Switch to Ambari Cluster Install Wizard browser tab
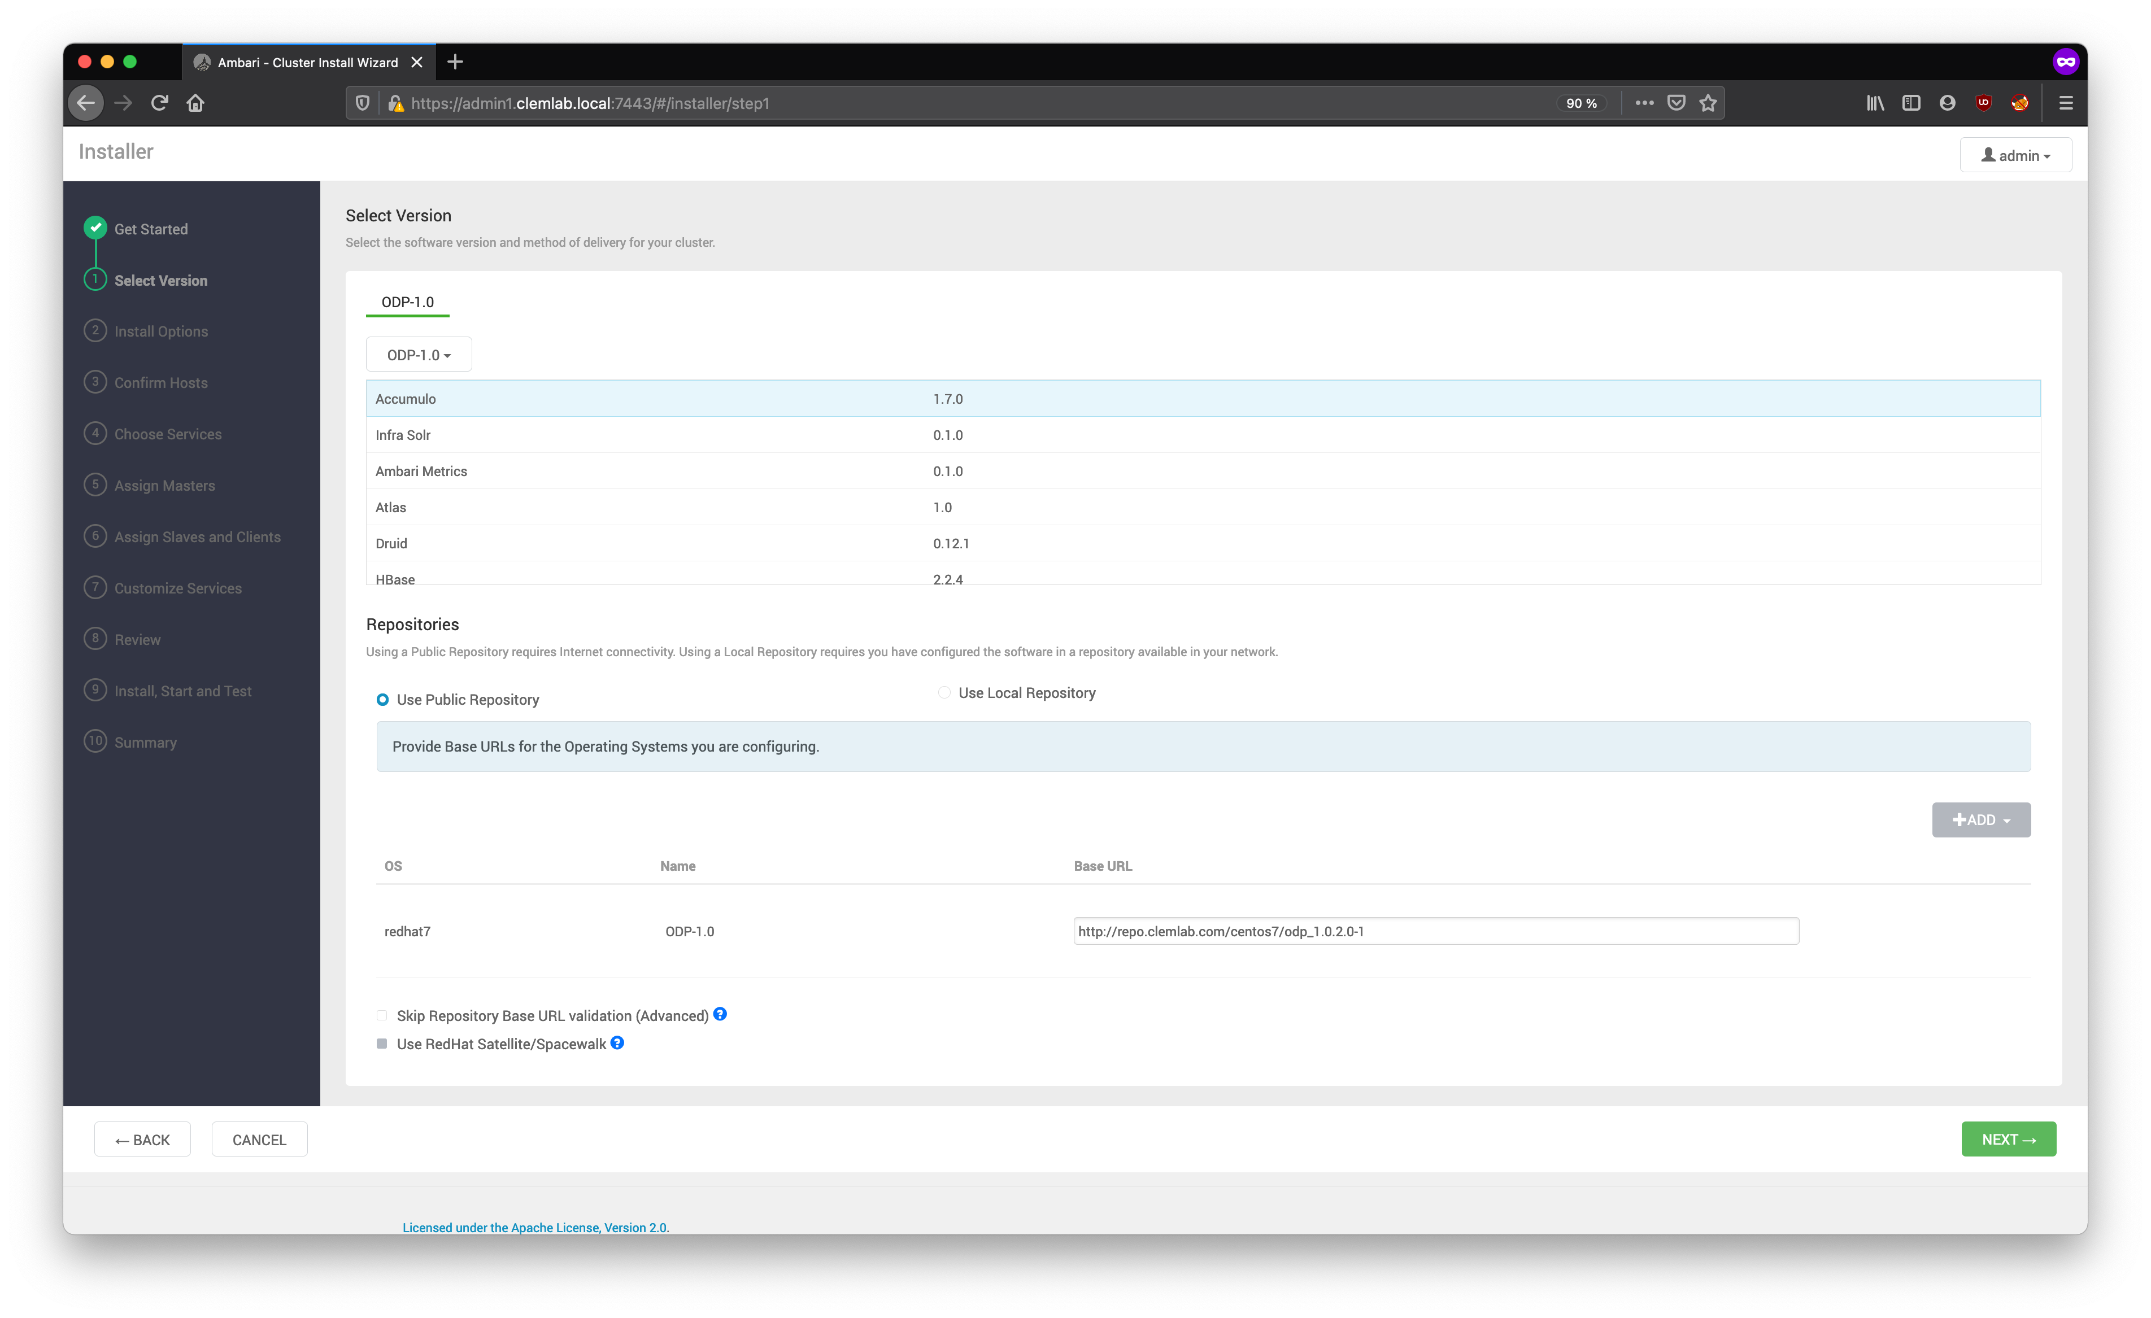 (x=307, y=63)
